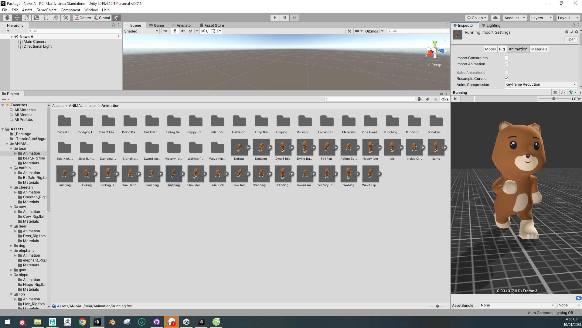Image resolution: width=582 pixels, height=328 pixels.
Task: Adjust Project icon size slider
Action: pos(437,306)
